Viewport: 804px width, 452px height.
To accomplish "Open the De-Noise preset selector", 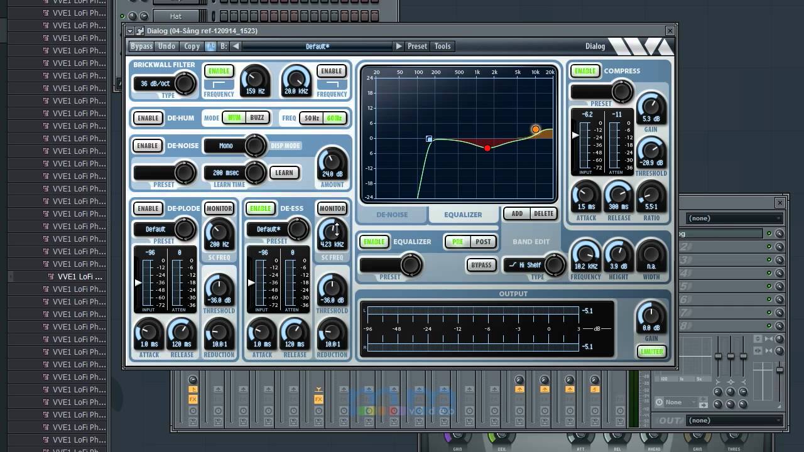I will point(156,173).
